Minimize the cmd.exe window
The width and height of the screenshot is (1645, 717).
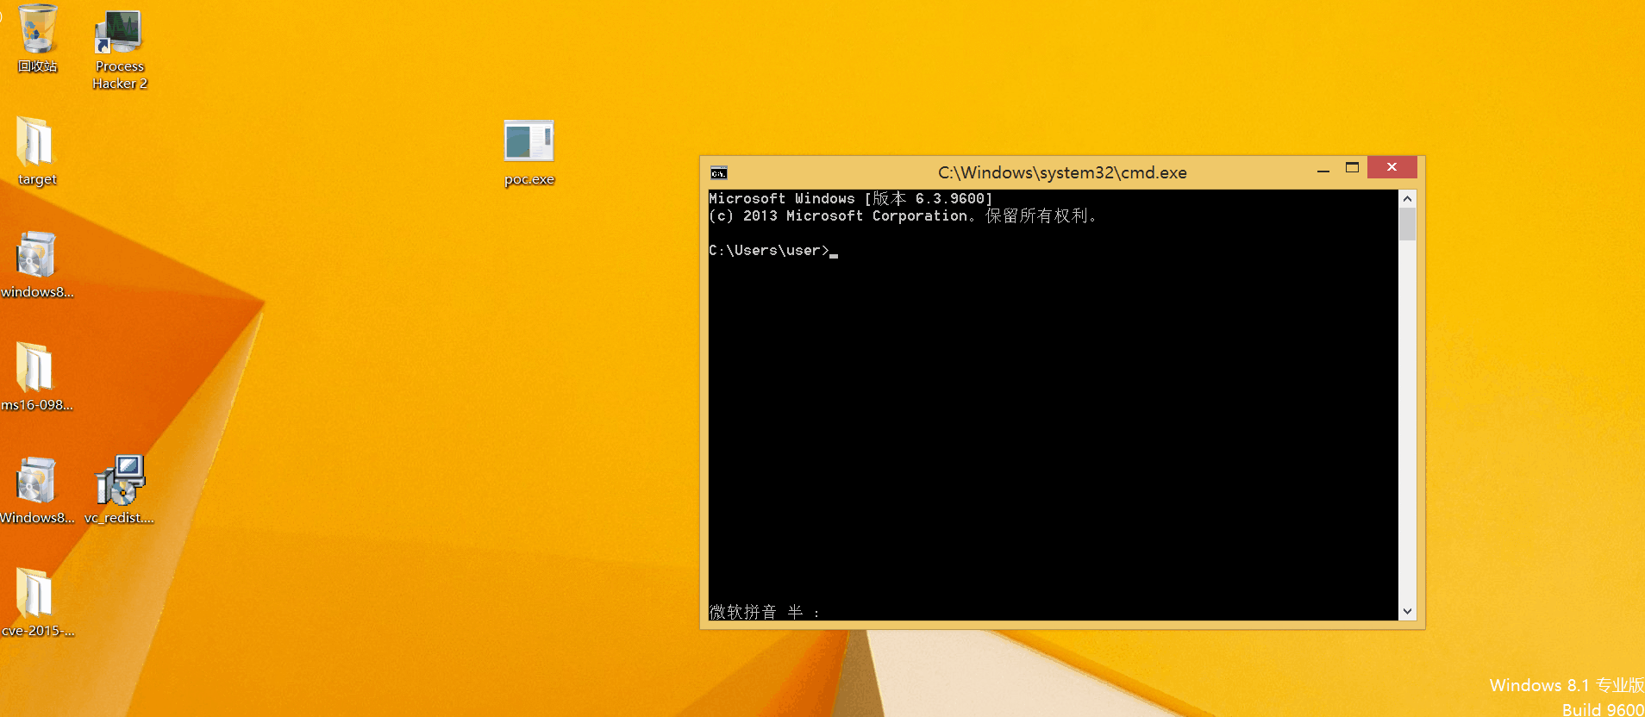pyautogui.click(x=1323, y=169)
